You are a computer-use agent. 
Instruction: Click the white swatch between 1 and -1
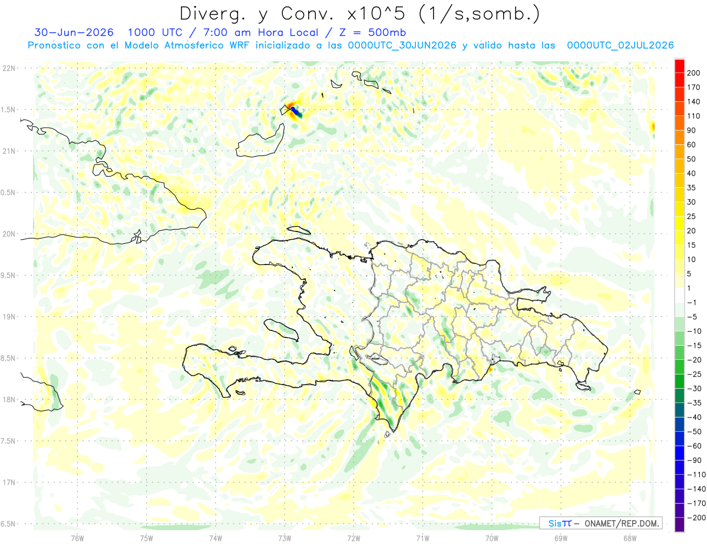point(679,296)
